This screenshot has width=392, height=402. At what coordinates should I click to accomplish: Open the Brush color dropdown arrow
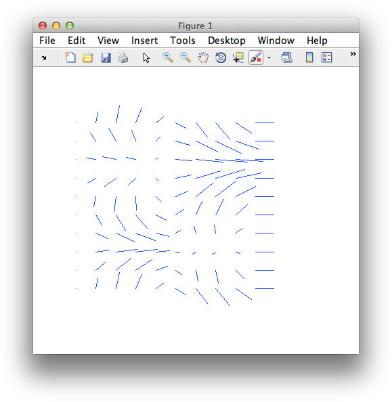click(269, 58)
